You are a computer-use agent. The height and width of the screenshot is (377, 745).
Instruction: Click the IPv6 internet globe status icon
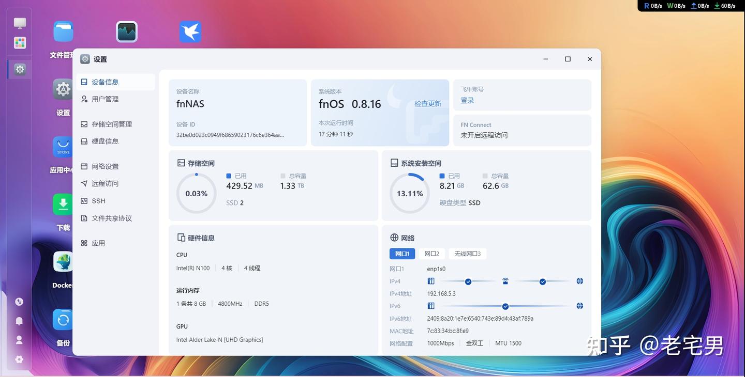click(579, 306)
